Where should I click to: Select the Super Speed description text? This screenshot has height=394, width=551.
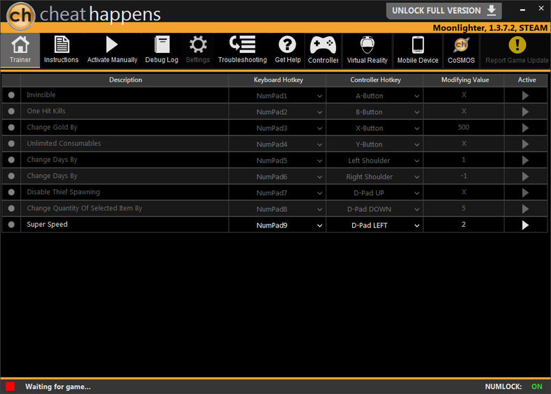[x=47, y=225]
